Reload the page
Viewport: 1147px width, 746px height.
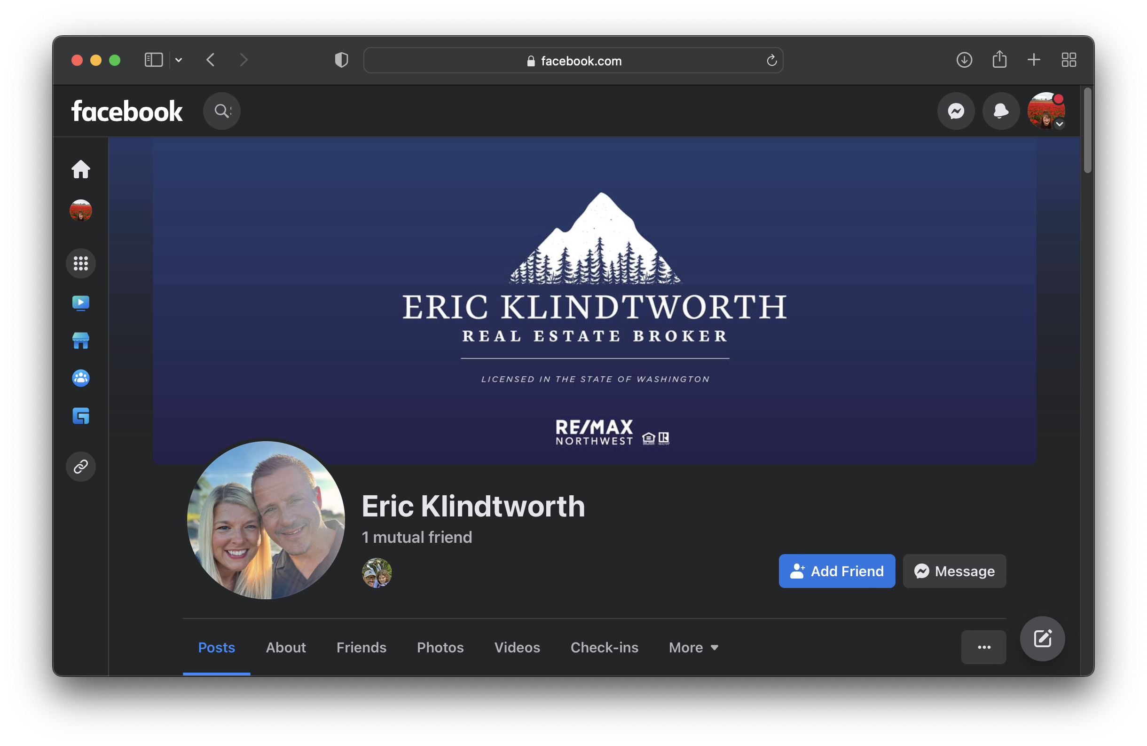coord(771,60)
